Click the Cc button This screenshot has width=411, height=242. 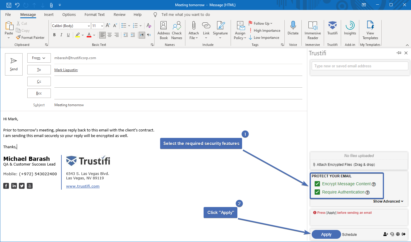pyautogui.click(x=39, y=81)
